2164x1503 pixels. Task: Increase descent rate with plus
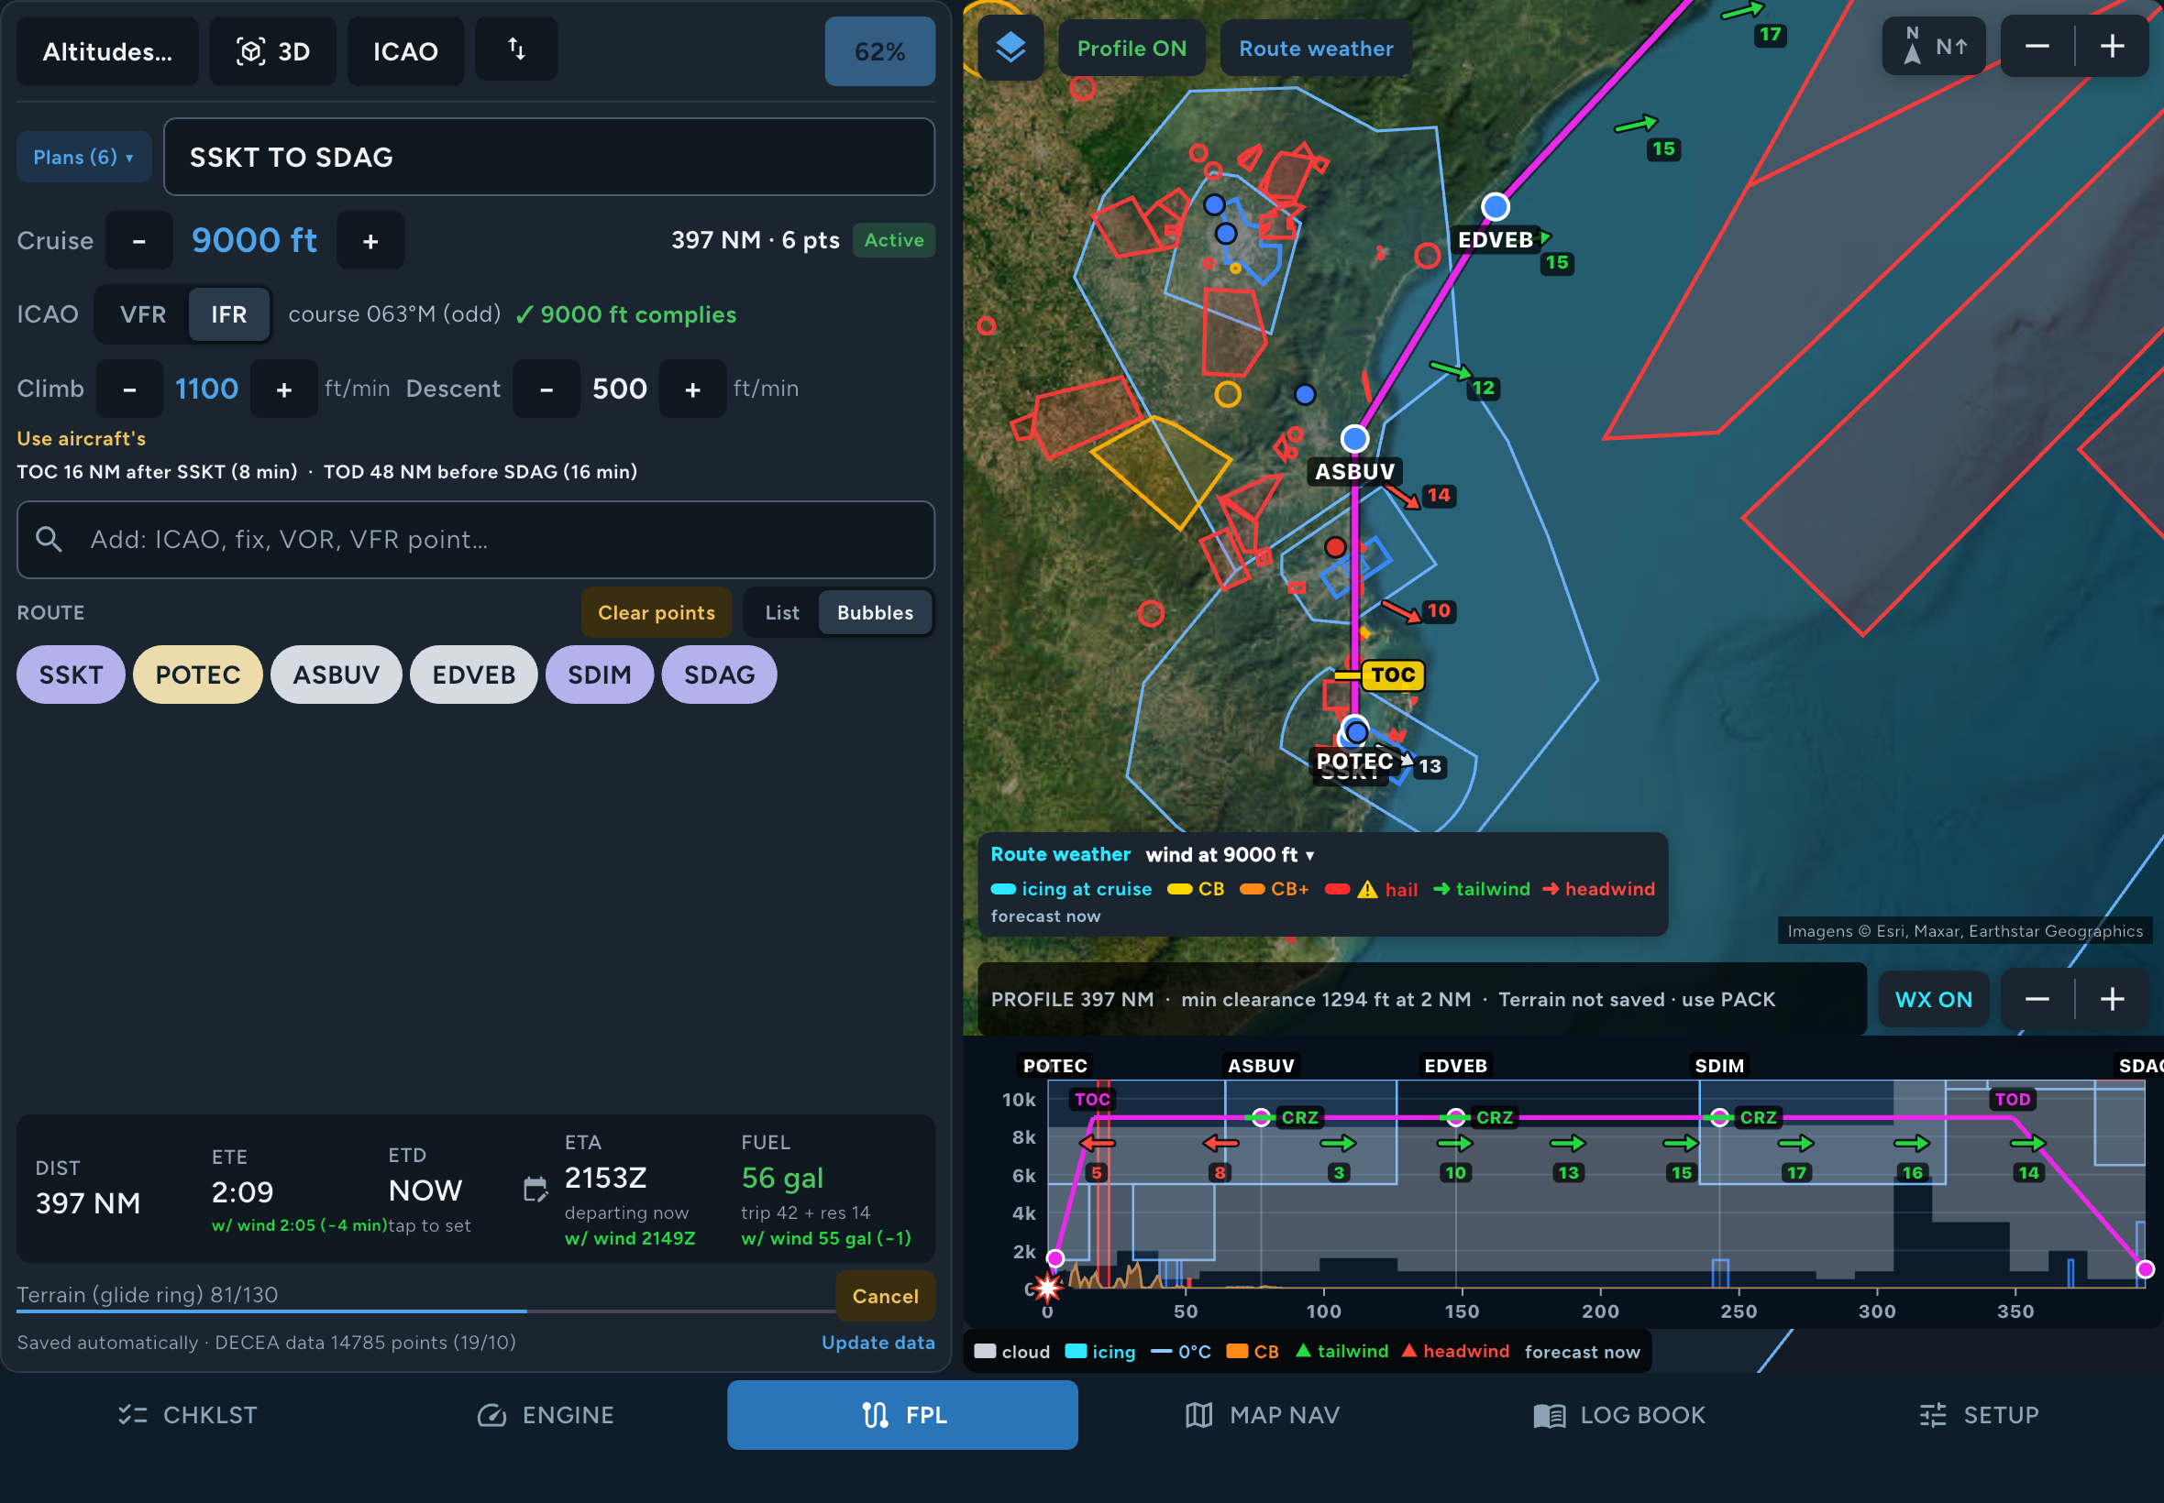coord(692,389)
